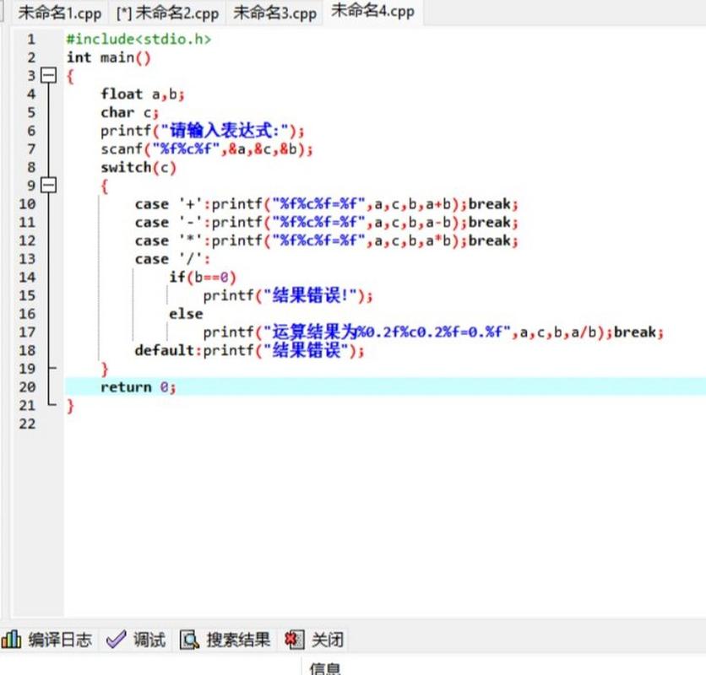Click the case '*' line
This screenshot has height=675, width=706.
pyautogui.click(x=327, y=240)
